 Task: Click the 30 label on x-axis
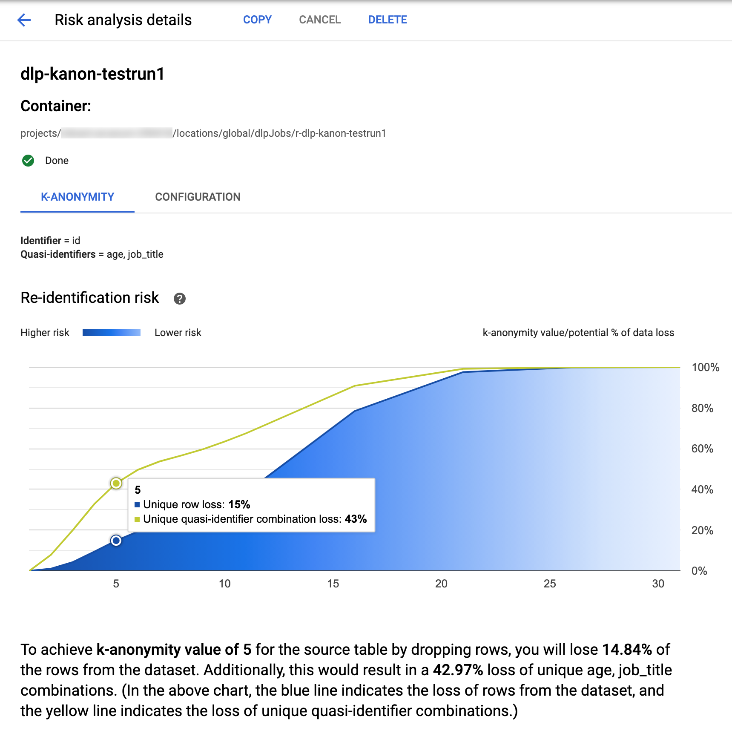[658, 584]
